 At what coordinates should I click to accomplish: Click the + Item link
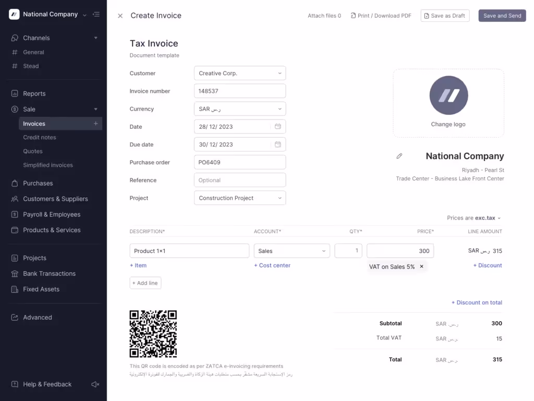tap(138, 265)
